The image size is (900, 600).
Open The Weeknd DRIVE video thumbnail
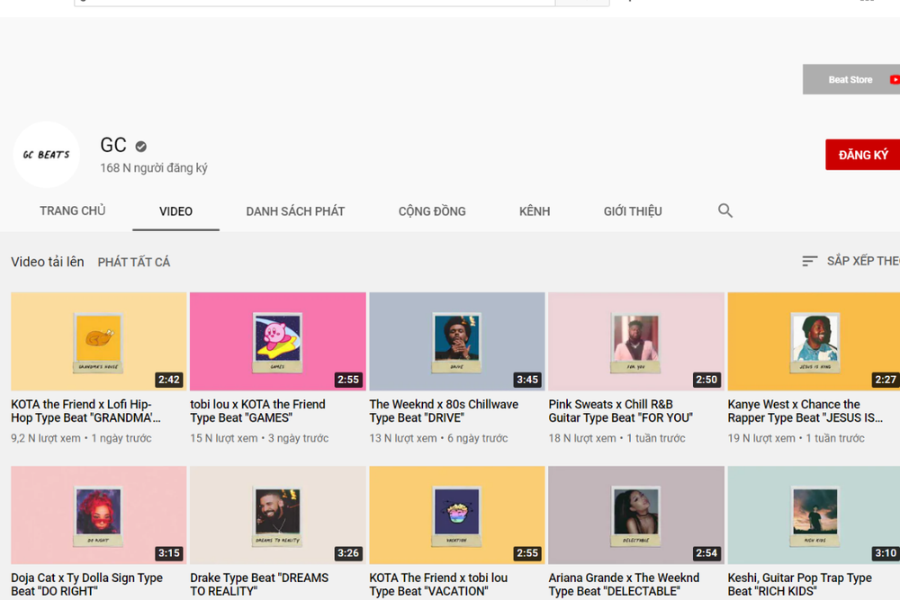pos(457,341)
